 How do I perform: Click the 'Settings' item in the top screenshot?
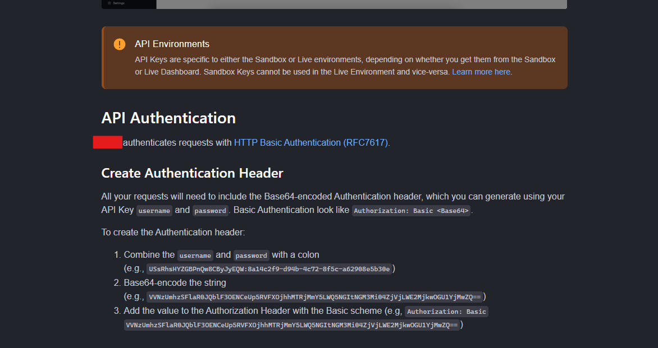point(118,3)
